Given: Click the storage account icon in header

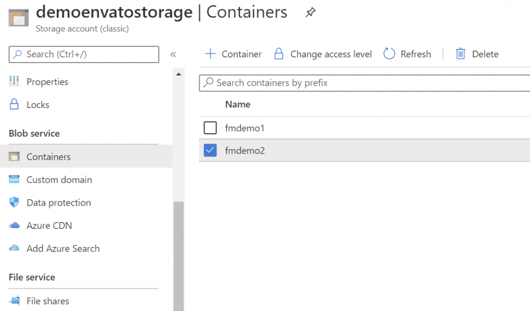Looking at the screenshot, I should [19, 18].
